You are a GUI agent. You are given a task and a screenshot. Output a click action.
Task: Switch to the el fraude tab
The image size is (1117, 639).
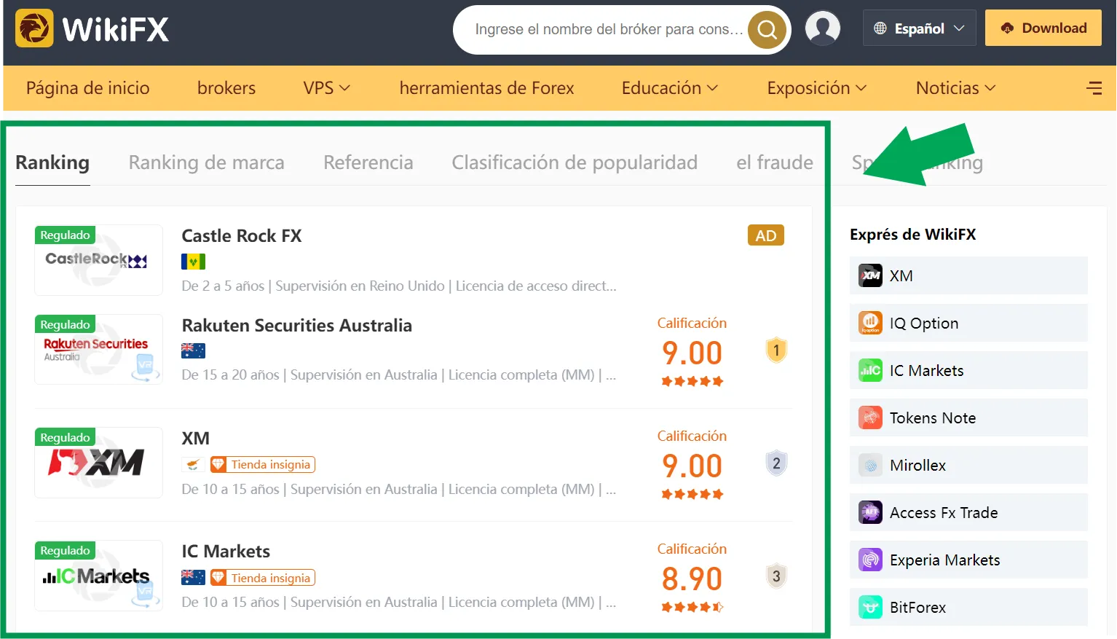pos(775,162)
